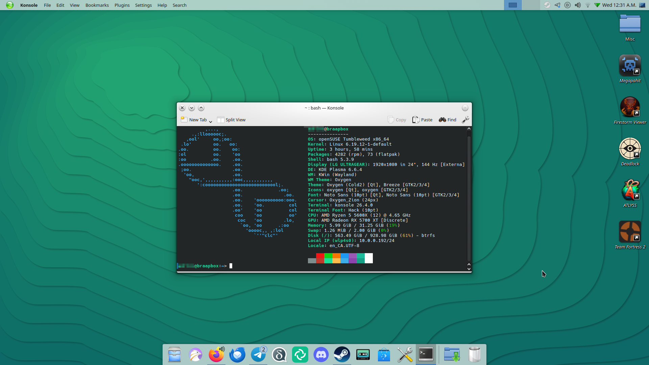This screenshot has height=365, width=649.
Task: Expand the New Tab dropdown arrow
Action: [211, 122]
